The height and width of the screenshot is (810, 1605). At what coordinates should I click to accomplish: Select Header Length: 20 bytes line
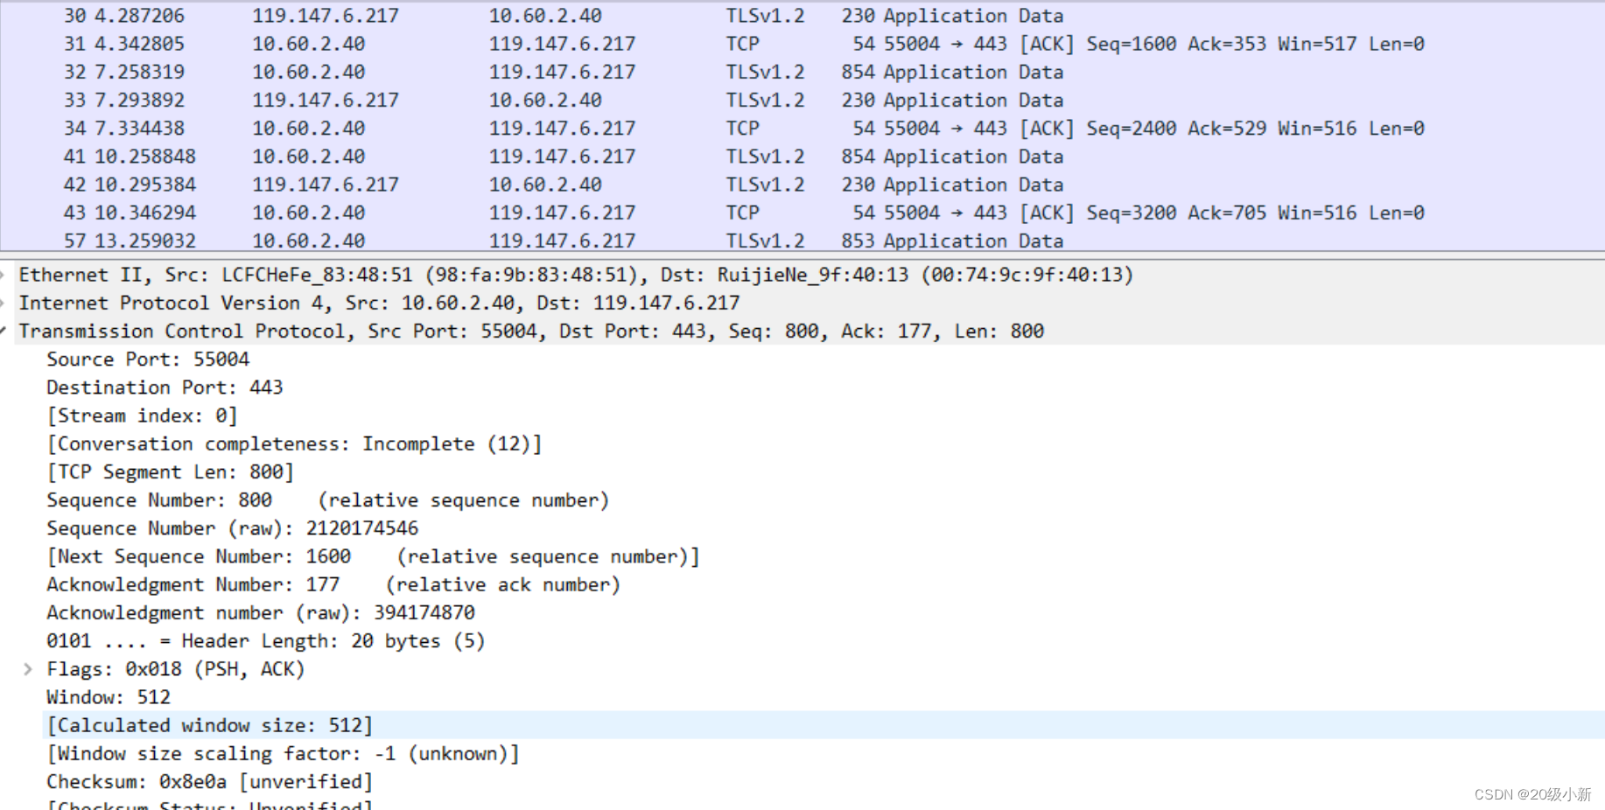pos(266,641)
